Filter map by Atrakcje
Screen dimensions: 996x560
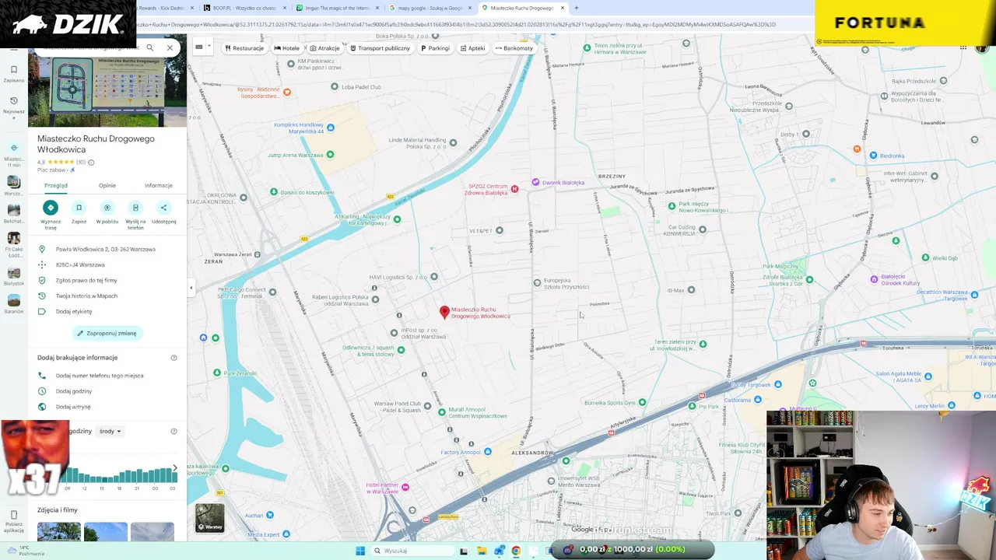[x=324, y=48]
